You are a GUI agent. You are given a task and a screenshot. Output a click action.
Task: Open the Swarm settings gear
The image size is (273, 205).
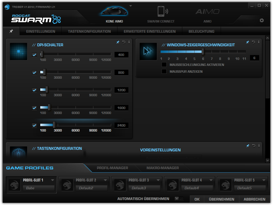262,20
